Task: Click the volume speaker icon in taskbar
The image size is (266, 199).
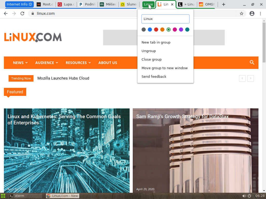Action: [x=244, y=196]
